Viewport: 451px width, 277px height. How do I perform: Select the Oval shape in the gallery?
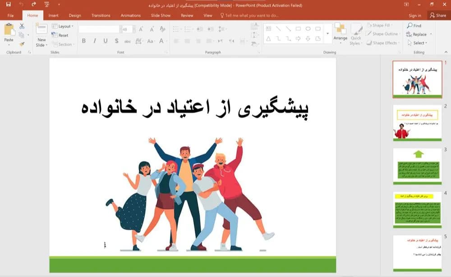[x=308, y=29]
